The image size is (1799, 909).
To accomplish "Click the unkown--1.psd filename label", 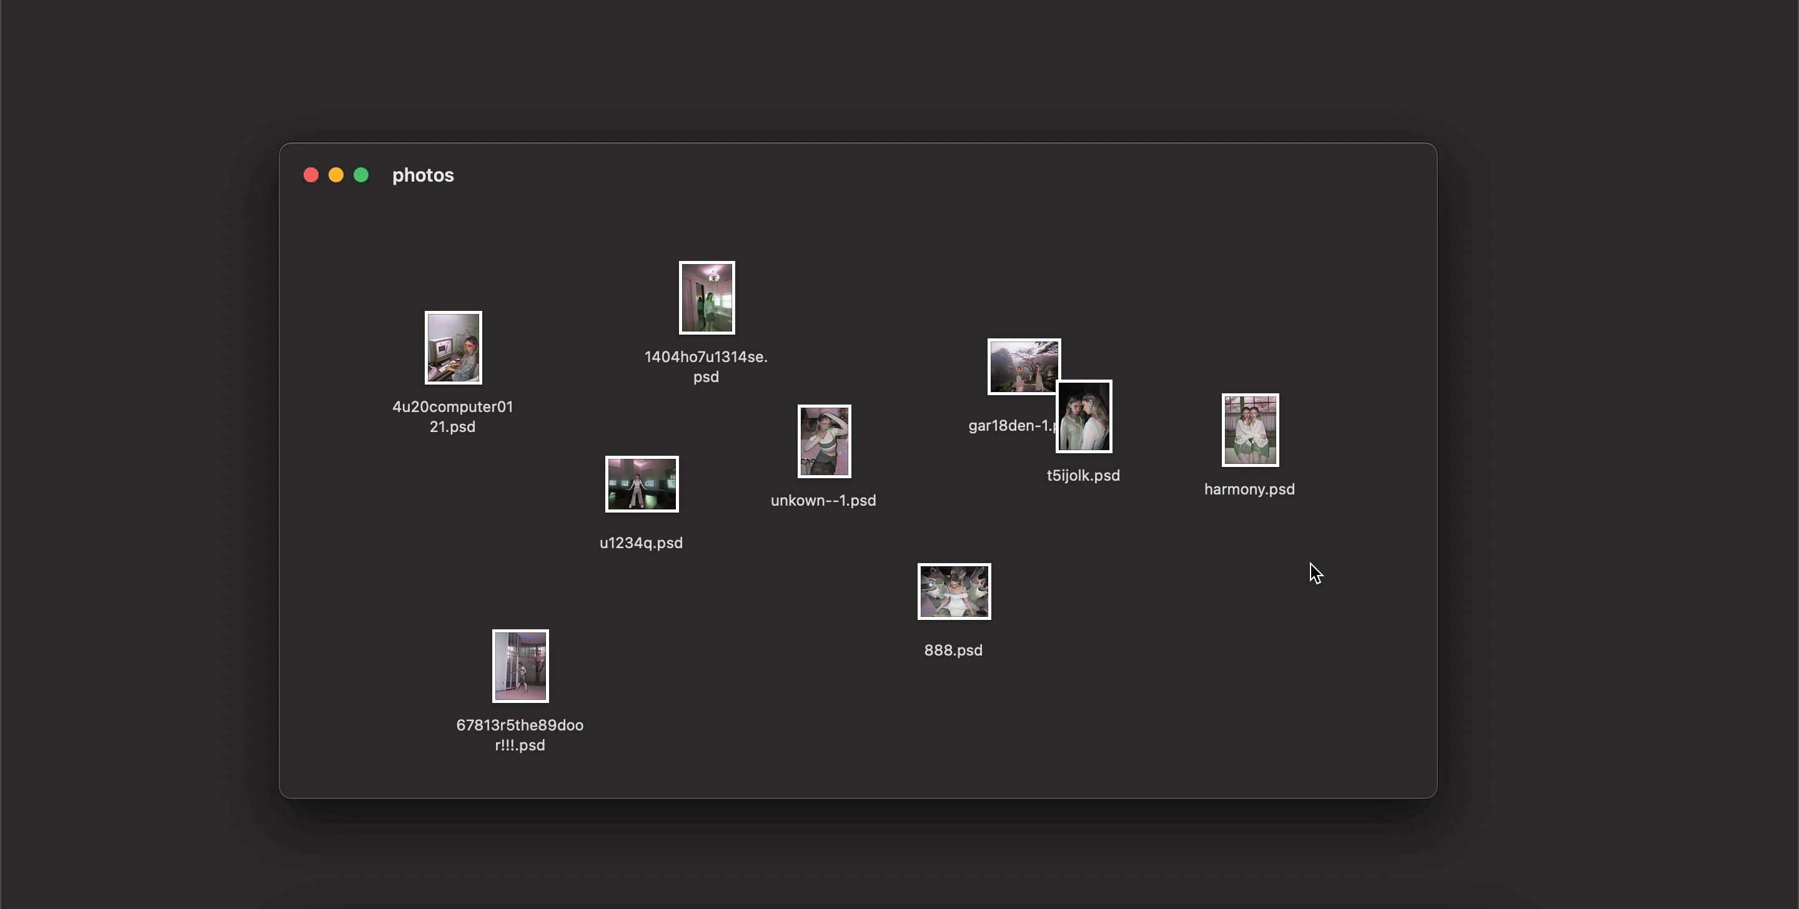I will [x=823, y=501].
